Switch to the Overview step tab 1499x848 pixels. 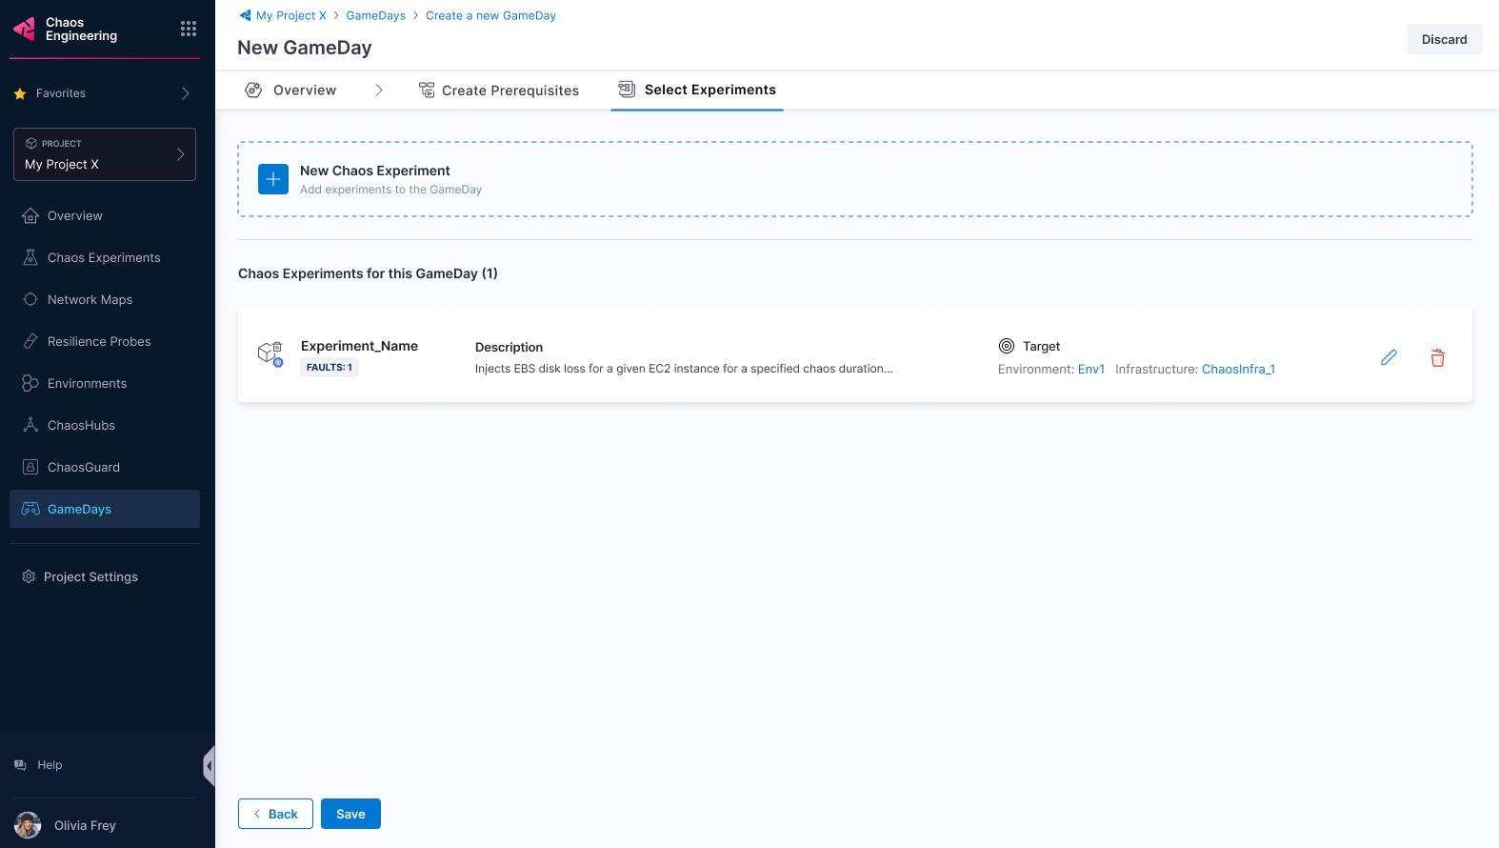click(x=291, y=91)
